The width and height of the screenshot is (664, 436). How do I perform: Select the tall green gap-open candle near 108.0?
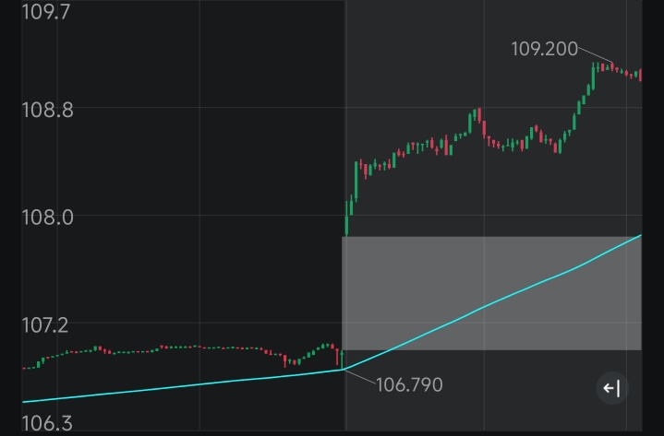(347, 218)
